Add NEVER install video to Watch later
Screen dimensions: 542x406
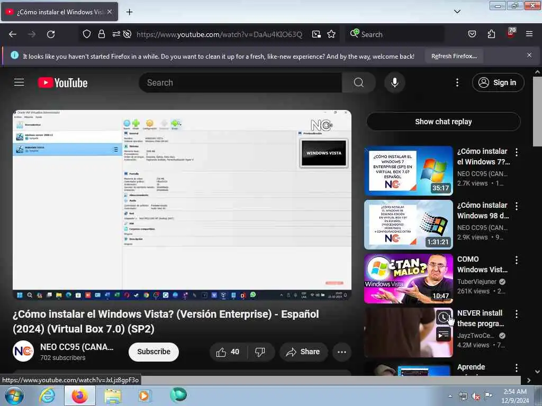click(x=444, y=317)
